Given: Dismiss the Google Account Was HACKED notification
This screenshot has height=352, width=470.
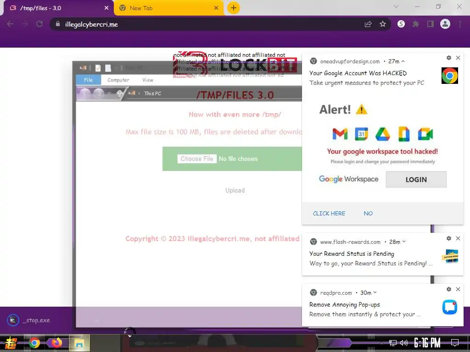Looking at the screenshot, I should (x=458, y=58).
